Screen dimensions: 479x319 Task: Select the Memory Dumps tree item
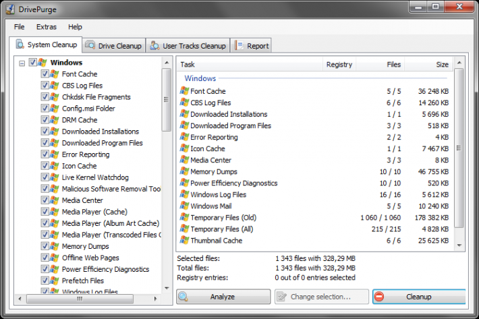pyautogui.click(x=85, y=246)
